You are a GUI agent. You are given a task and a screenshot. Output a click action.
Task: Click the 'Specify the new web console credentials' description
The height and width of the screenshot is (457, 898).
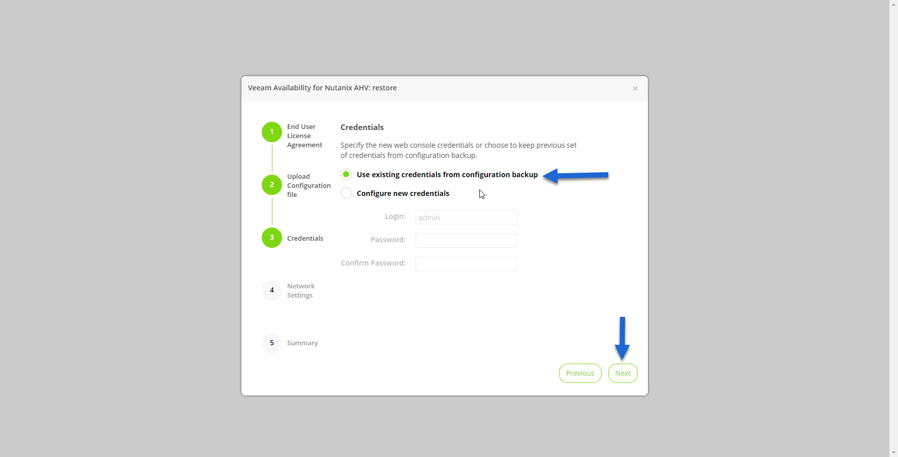458,150
